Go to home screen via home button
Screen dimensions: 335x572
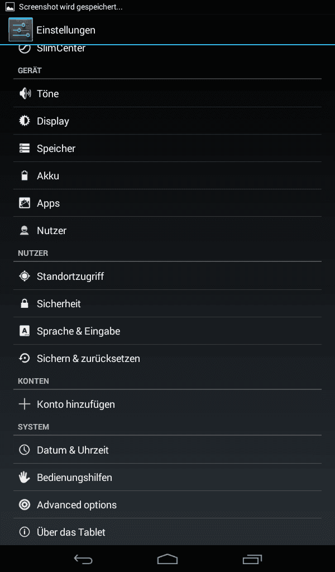(167, 559)
